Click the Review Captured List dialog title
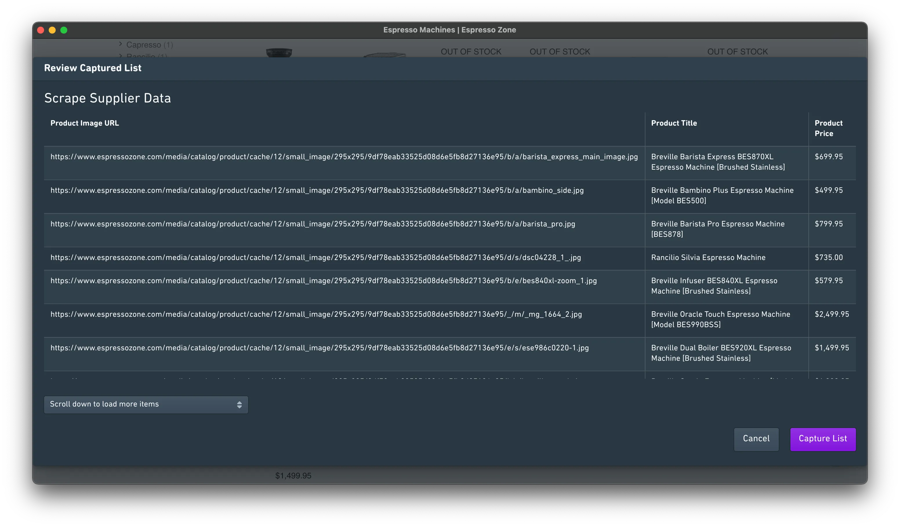Viewport: 900px width, 527px height. click(x=93, y=68)
